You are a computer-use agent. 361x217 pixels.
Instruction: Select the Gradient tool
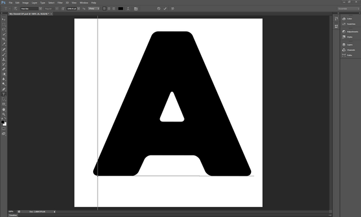[3, 74]
